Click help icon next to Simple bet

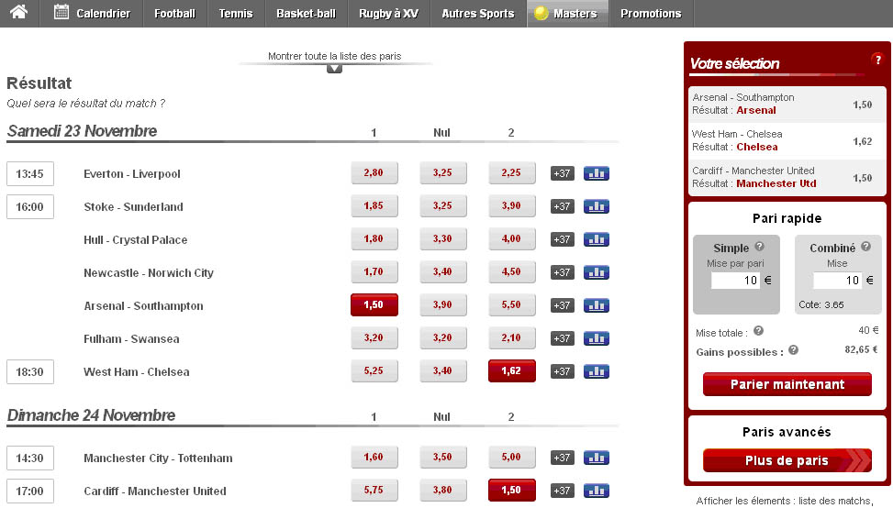pos(759,248)
